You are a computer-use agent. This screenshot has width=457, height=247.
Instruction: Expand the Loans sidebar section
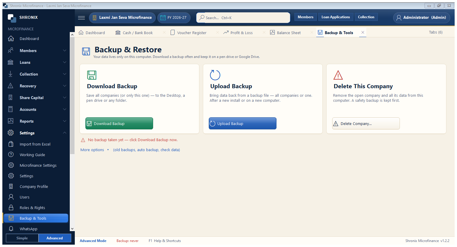click(37, 62)
